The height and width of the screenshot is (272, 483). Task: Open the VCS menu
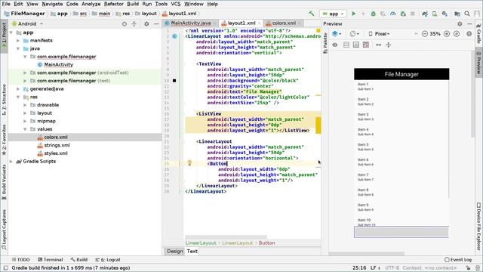pyautogui.click(x=176, y=4)
